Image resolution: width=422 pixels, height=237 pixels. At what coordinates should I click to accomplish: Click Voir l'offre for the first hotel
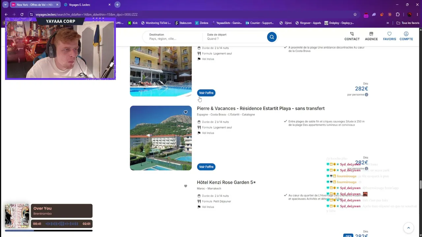(206, 93)
